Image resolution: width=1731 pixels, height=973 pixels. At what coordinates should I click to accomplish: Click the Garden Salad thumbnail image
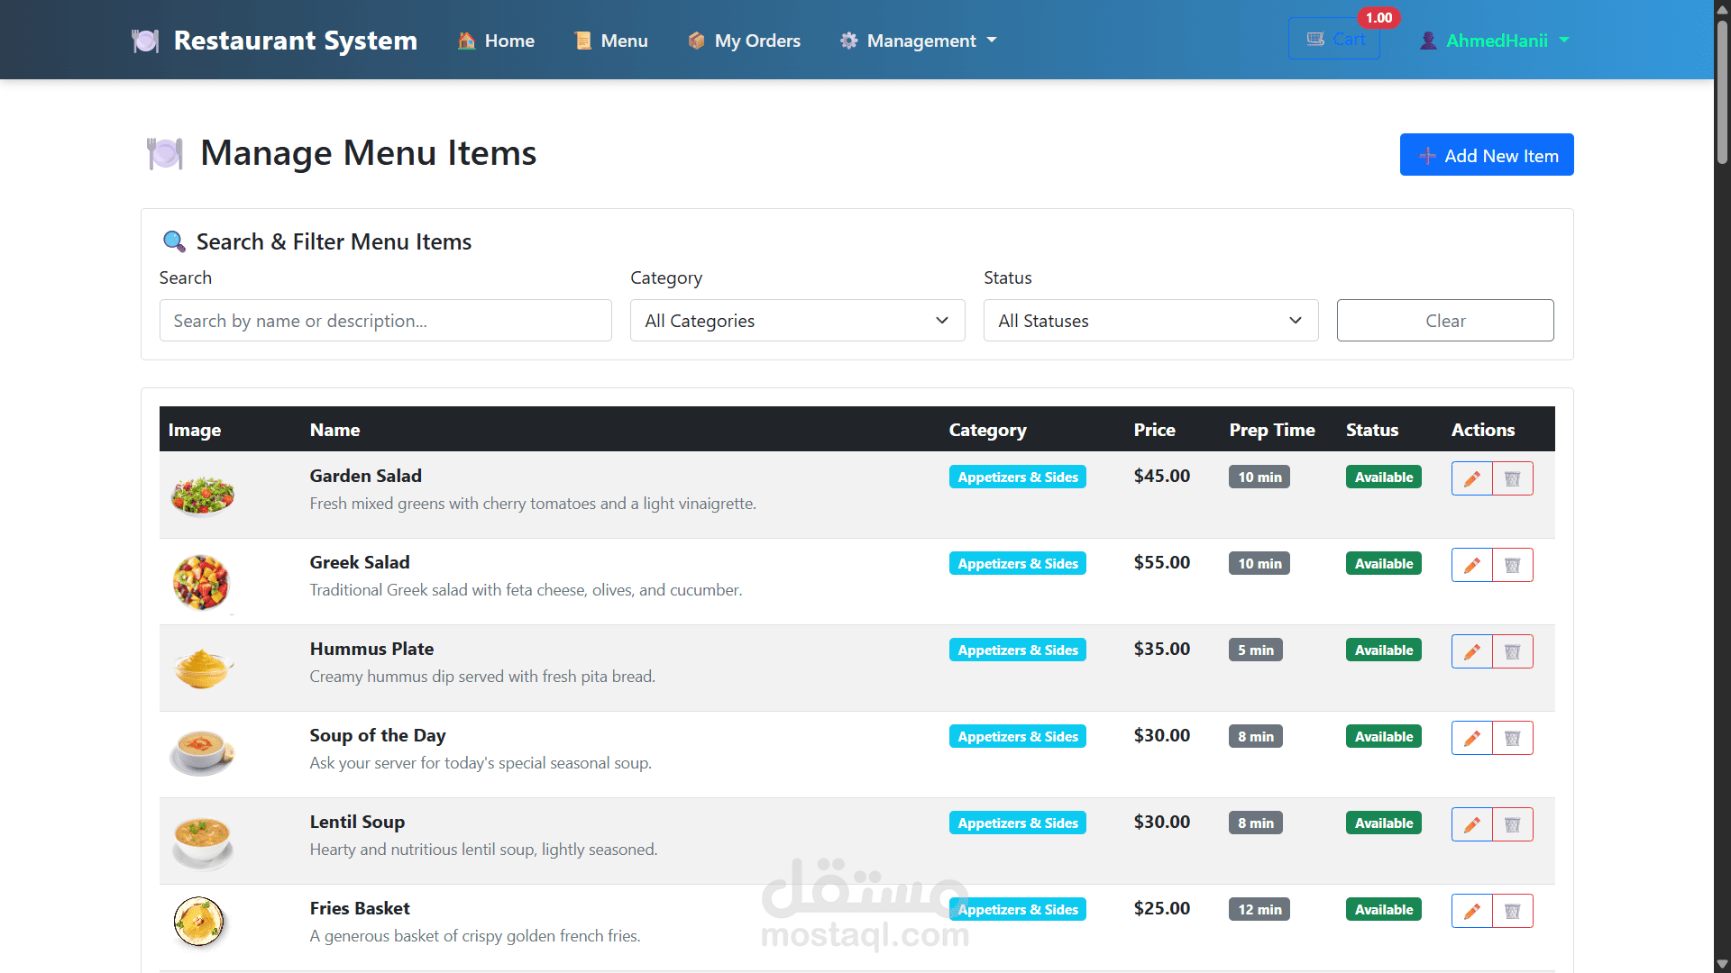click(203, 495)
